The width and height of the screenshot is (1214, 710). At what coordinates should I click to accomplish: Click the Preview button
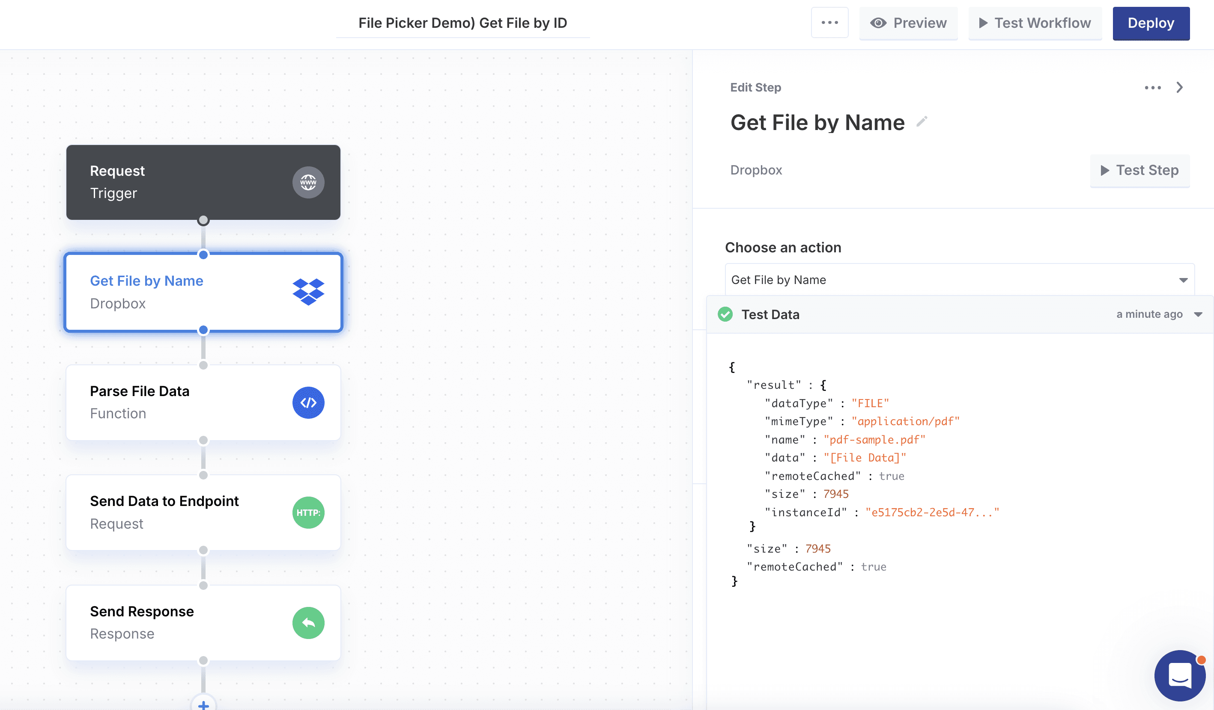(x=908, y=23)
